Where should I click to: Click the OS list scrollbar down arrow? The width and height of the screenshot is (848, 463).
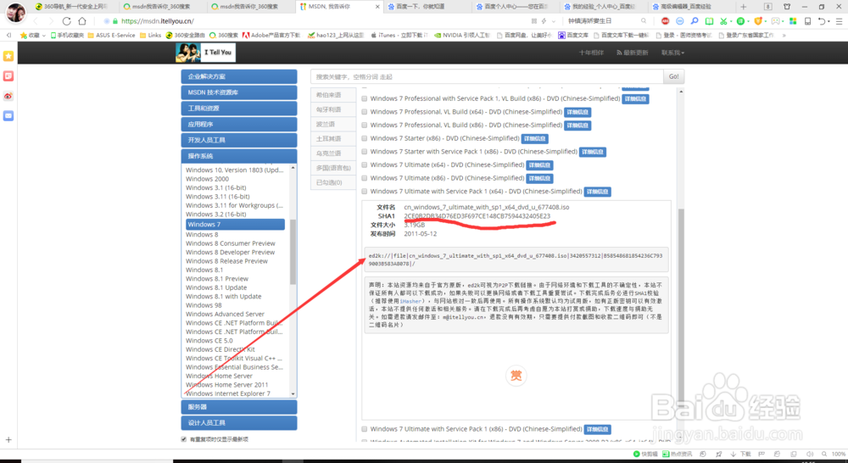pyautogui.click(x=293, y=393)
